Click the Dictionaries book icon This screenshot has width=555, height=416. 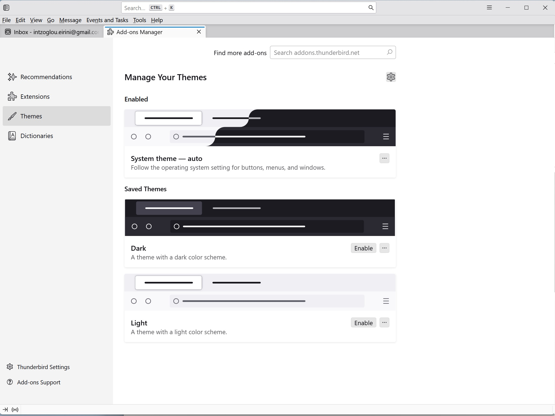pyautogui.click(x=12, y=136)
